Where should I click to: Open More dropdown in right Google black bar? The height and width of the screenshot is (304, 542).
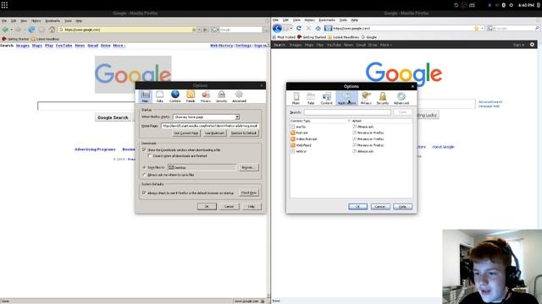pyautogui.click(x=386, y=45)
